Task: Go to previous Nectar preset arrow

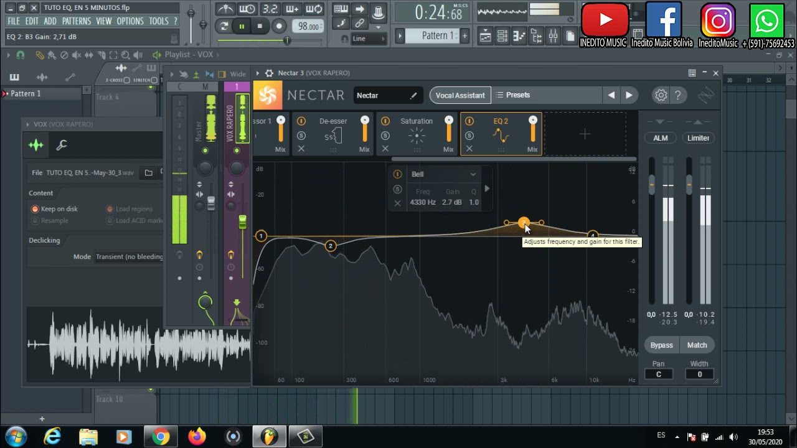Action: [611, 95]
